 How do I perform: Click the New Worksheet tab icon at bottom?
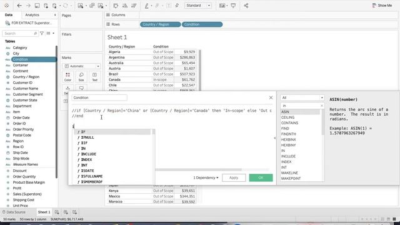[x=57, y=212]
